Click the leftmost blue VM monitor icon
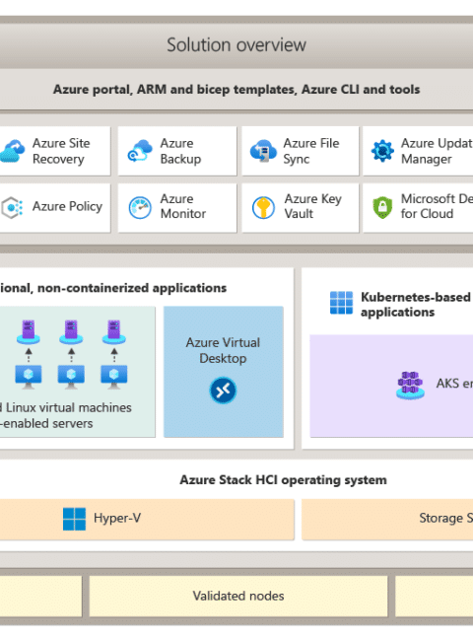The width and height of the screenshot is (473, 641). click(x=29, y=377)
